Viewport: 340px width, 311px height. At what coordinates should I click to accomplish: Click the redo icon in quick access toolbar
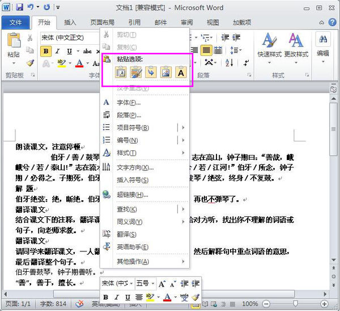[x=47, y=7]
